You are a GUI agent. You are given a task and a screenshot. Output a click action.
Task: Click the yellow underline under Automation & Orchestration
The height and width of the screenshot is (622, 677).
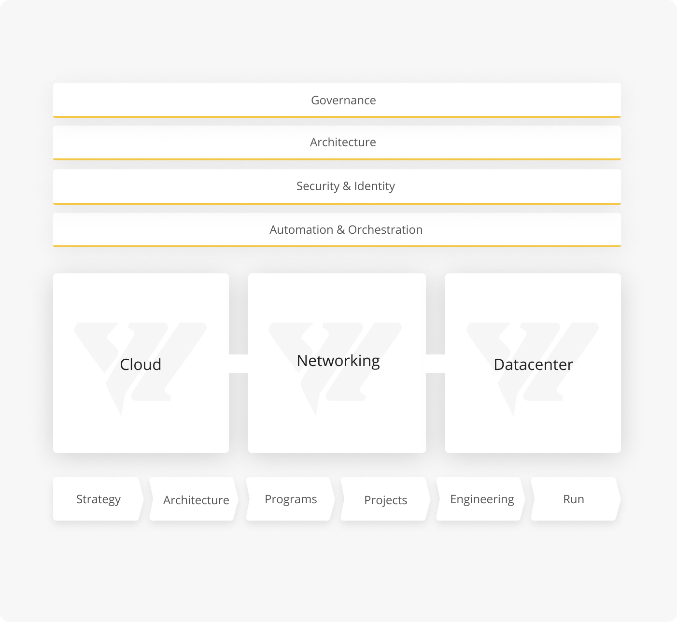337,246
